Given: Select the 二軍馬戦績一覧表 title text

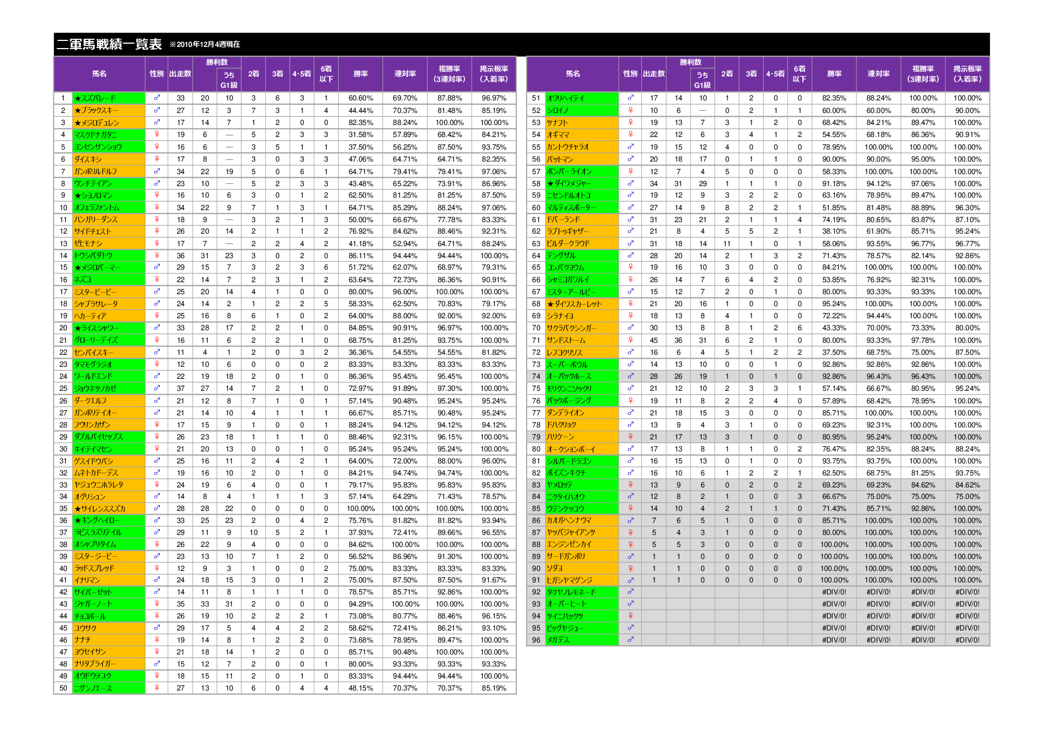Looking at the screenshot, I should tap(110, 44).
